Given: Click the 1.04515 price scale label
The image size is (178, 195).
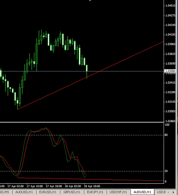Looking at the screenshot, I should tap(170, 6).
